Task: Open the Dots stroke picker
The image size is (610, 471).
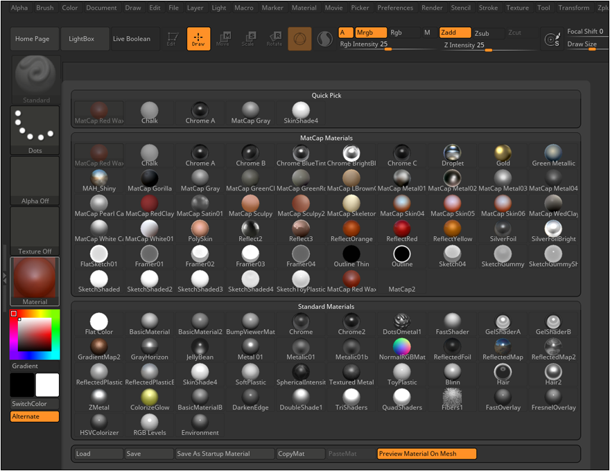Action: pyautogui.click(x=35, y=130)
